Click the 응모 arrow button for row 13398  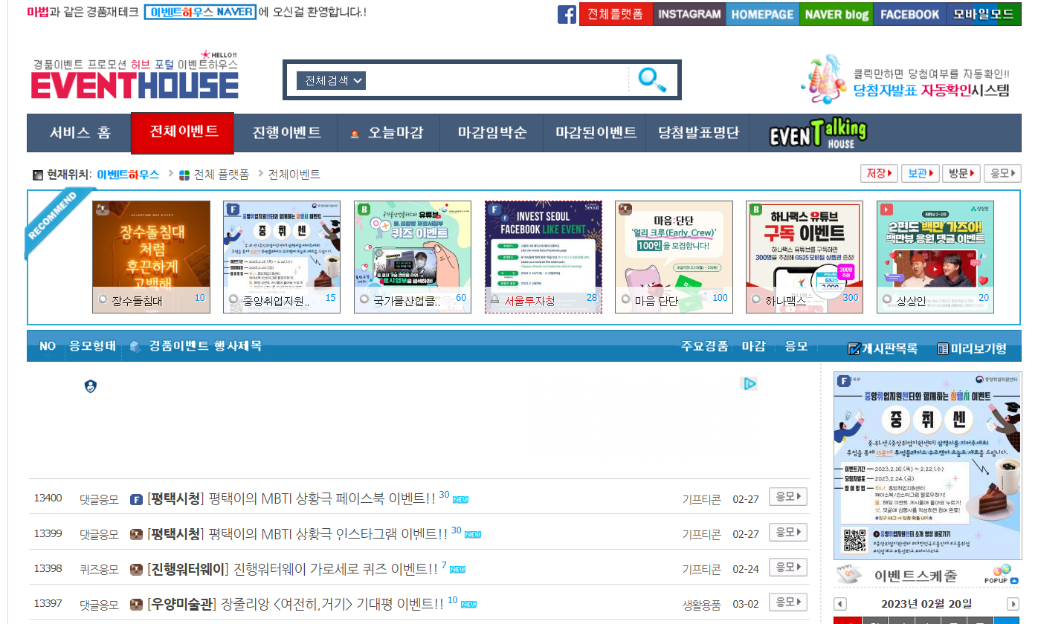tap(787, 568)
